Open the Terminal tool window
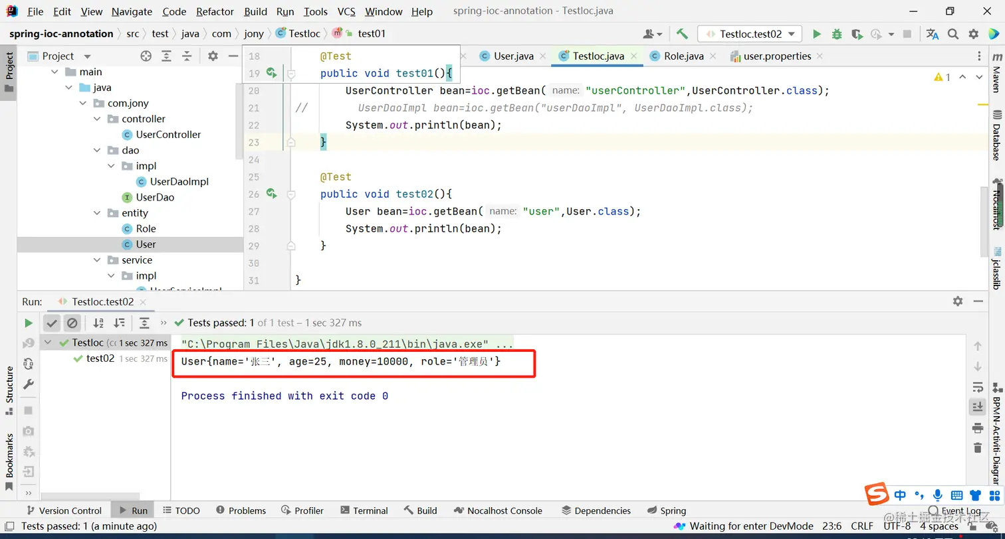 (364, 510)
